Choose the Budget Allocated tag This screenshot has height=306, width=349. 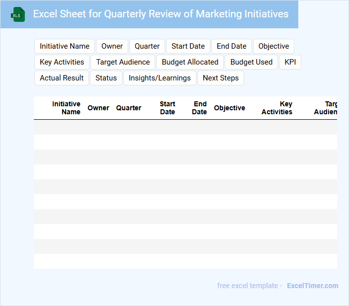(x=190, y=62)
